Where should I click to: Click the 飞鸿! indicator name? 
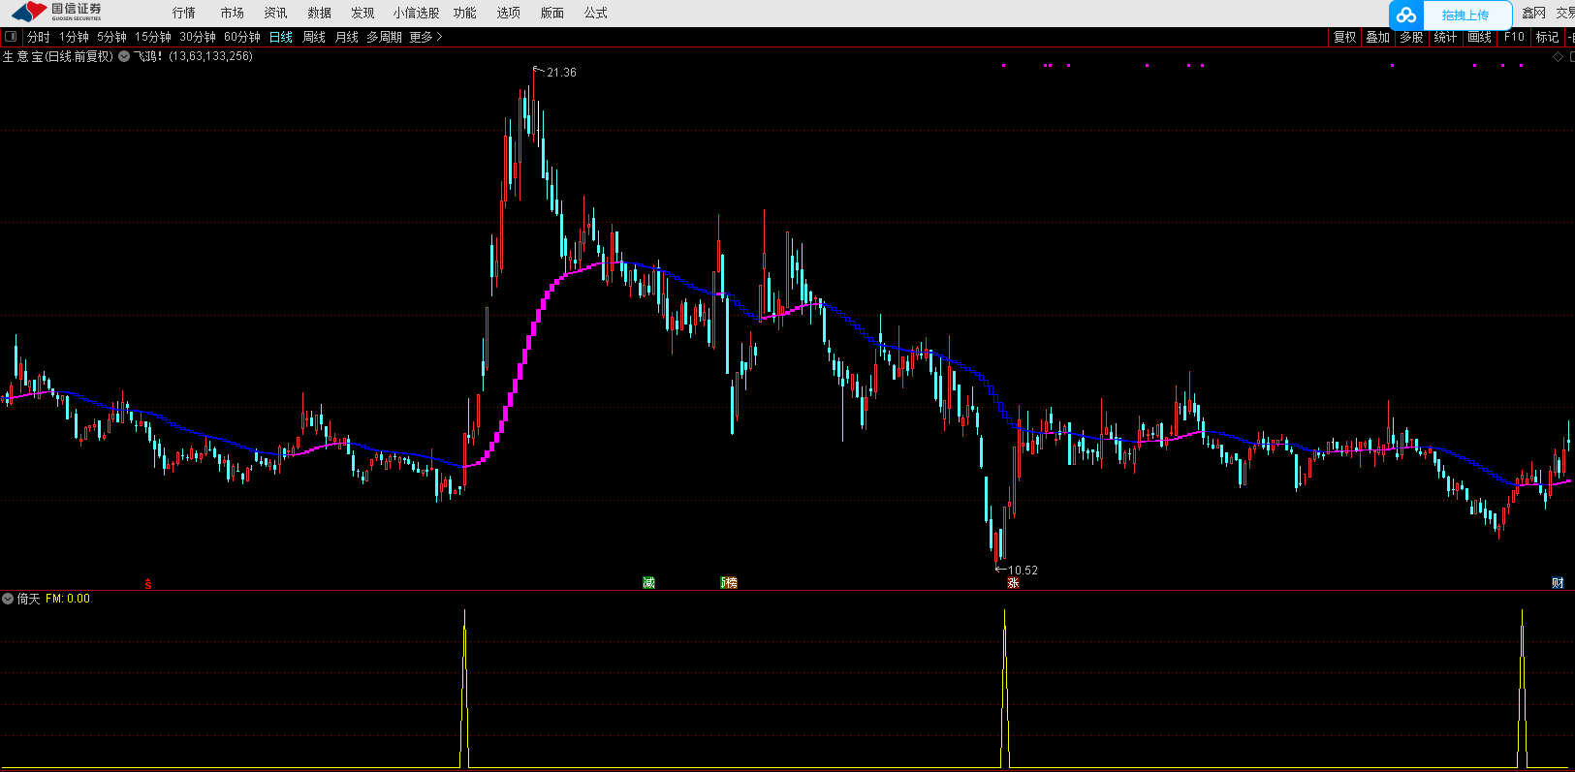148,56
